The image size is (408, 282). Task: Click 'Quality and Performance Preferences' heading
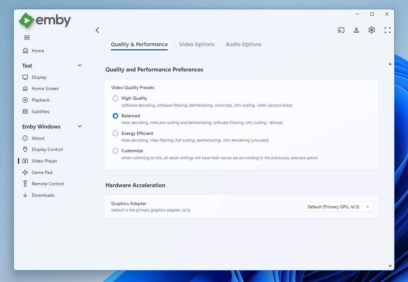[x=154, y=70]
